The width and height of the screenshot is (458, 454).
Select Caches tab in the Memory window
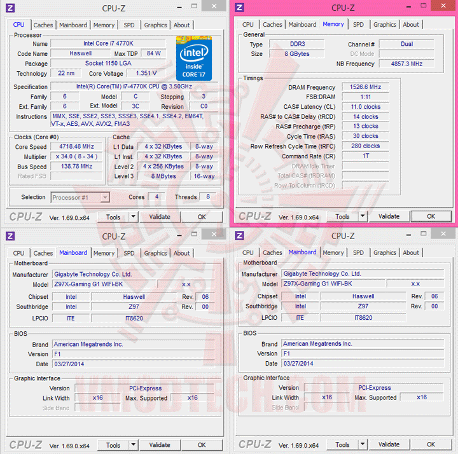pyautogui.click(x=272, y=25)
